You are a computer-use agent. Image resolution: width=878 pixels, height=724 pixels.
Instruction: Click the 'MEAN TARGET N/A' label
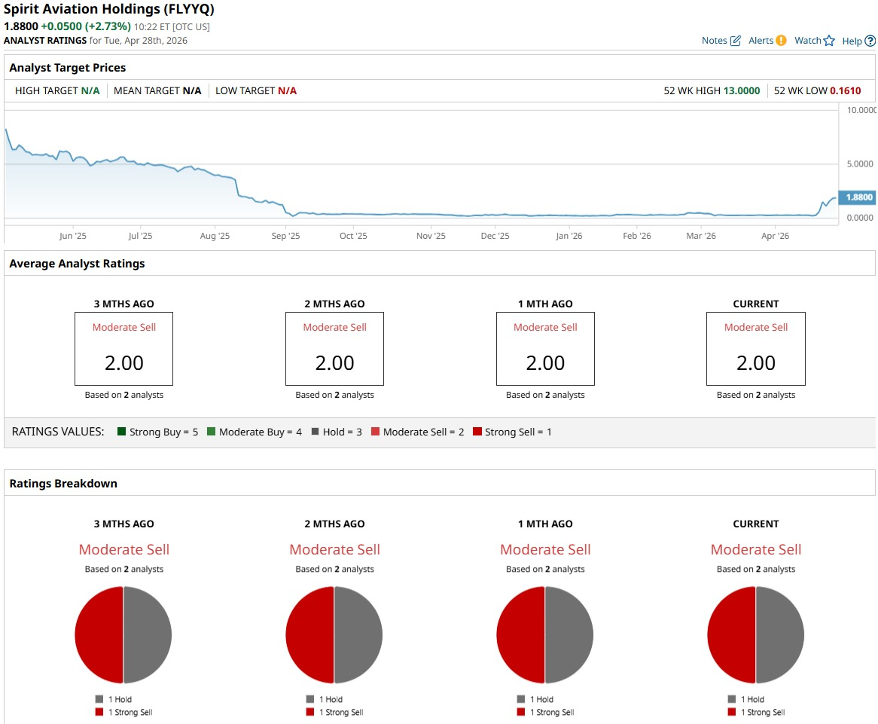pyautogui.click(x=157, y=90)
